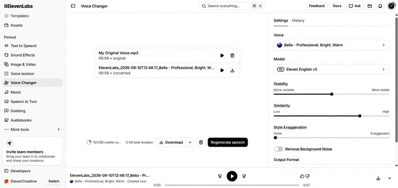Open the folder icon in header
This screenshot has width=398, height=188.
coord(369,6)
